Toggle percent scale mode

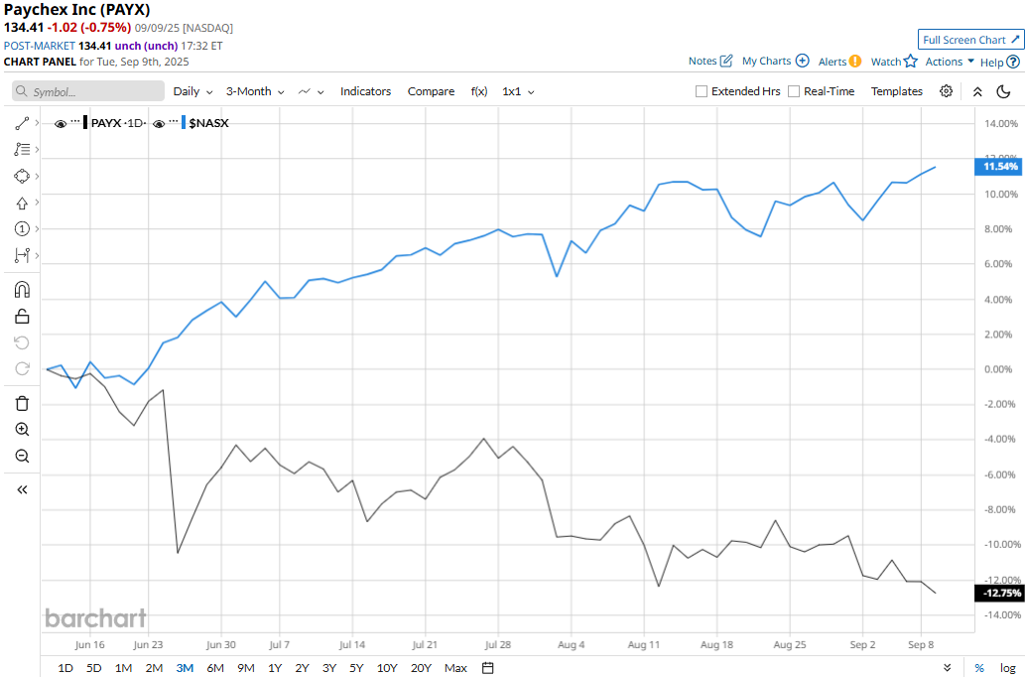(979, 668)
